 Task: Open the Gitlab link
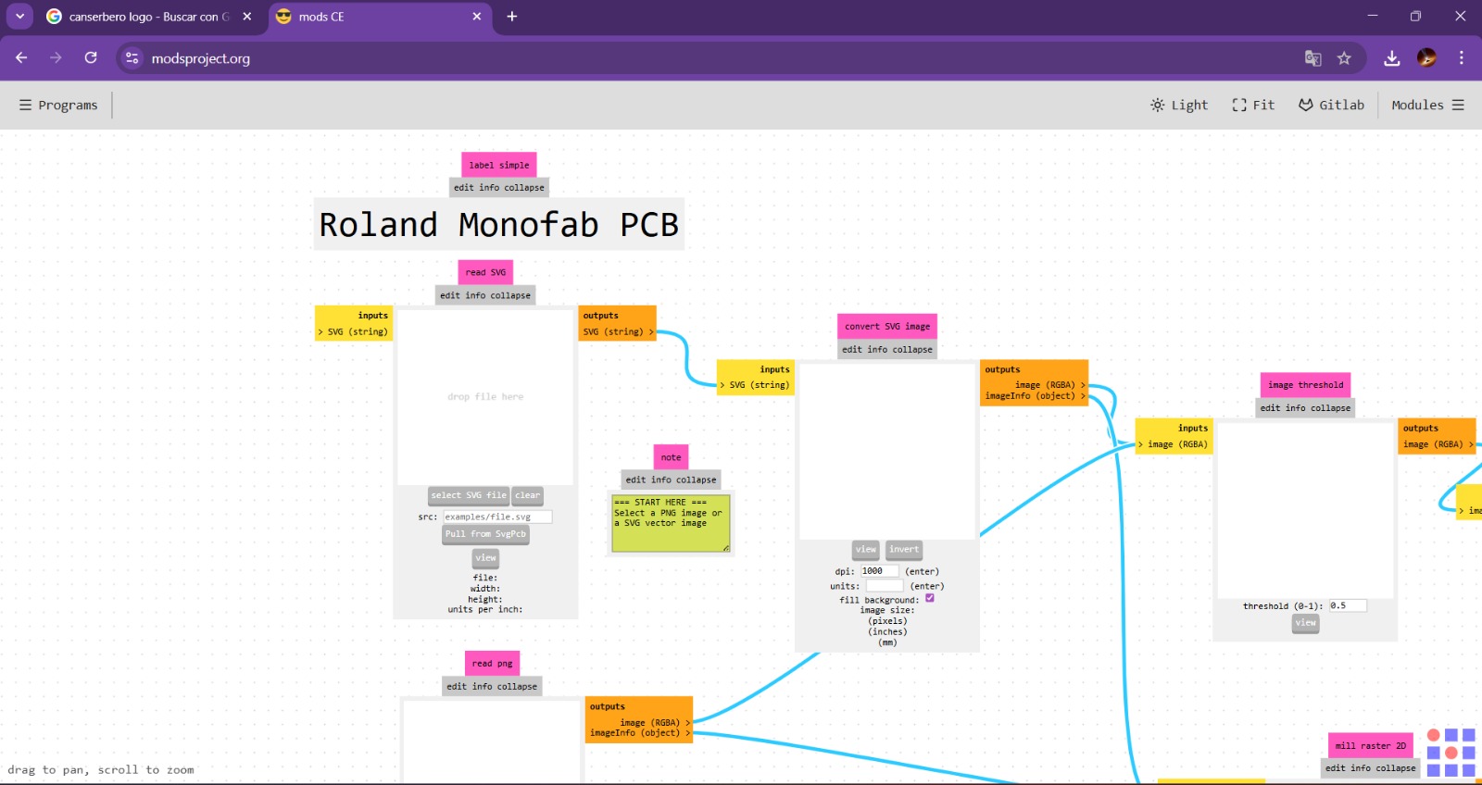(x=1331, y=106)
